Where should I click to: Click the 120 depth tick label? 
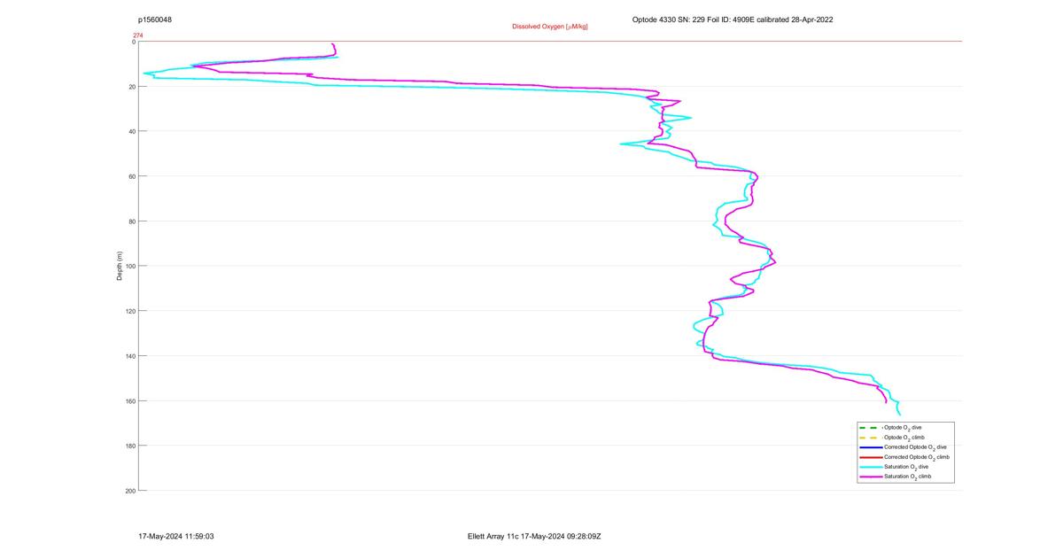click(x=130, y=311)
